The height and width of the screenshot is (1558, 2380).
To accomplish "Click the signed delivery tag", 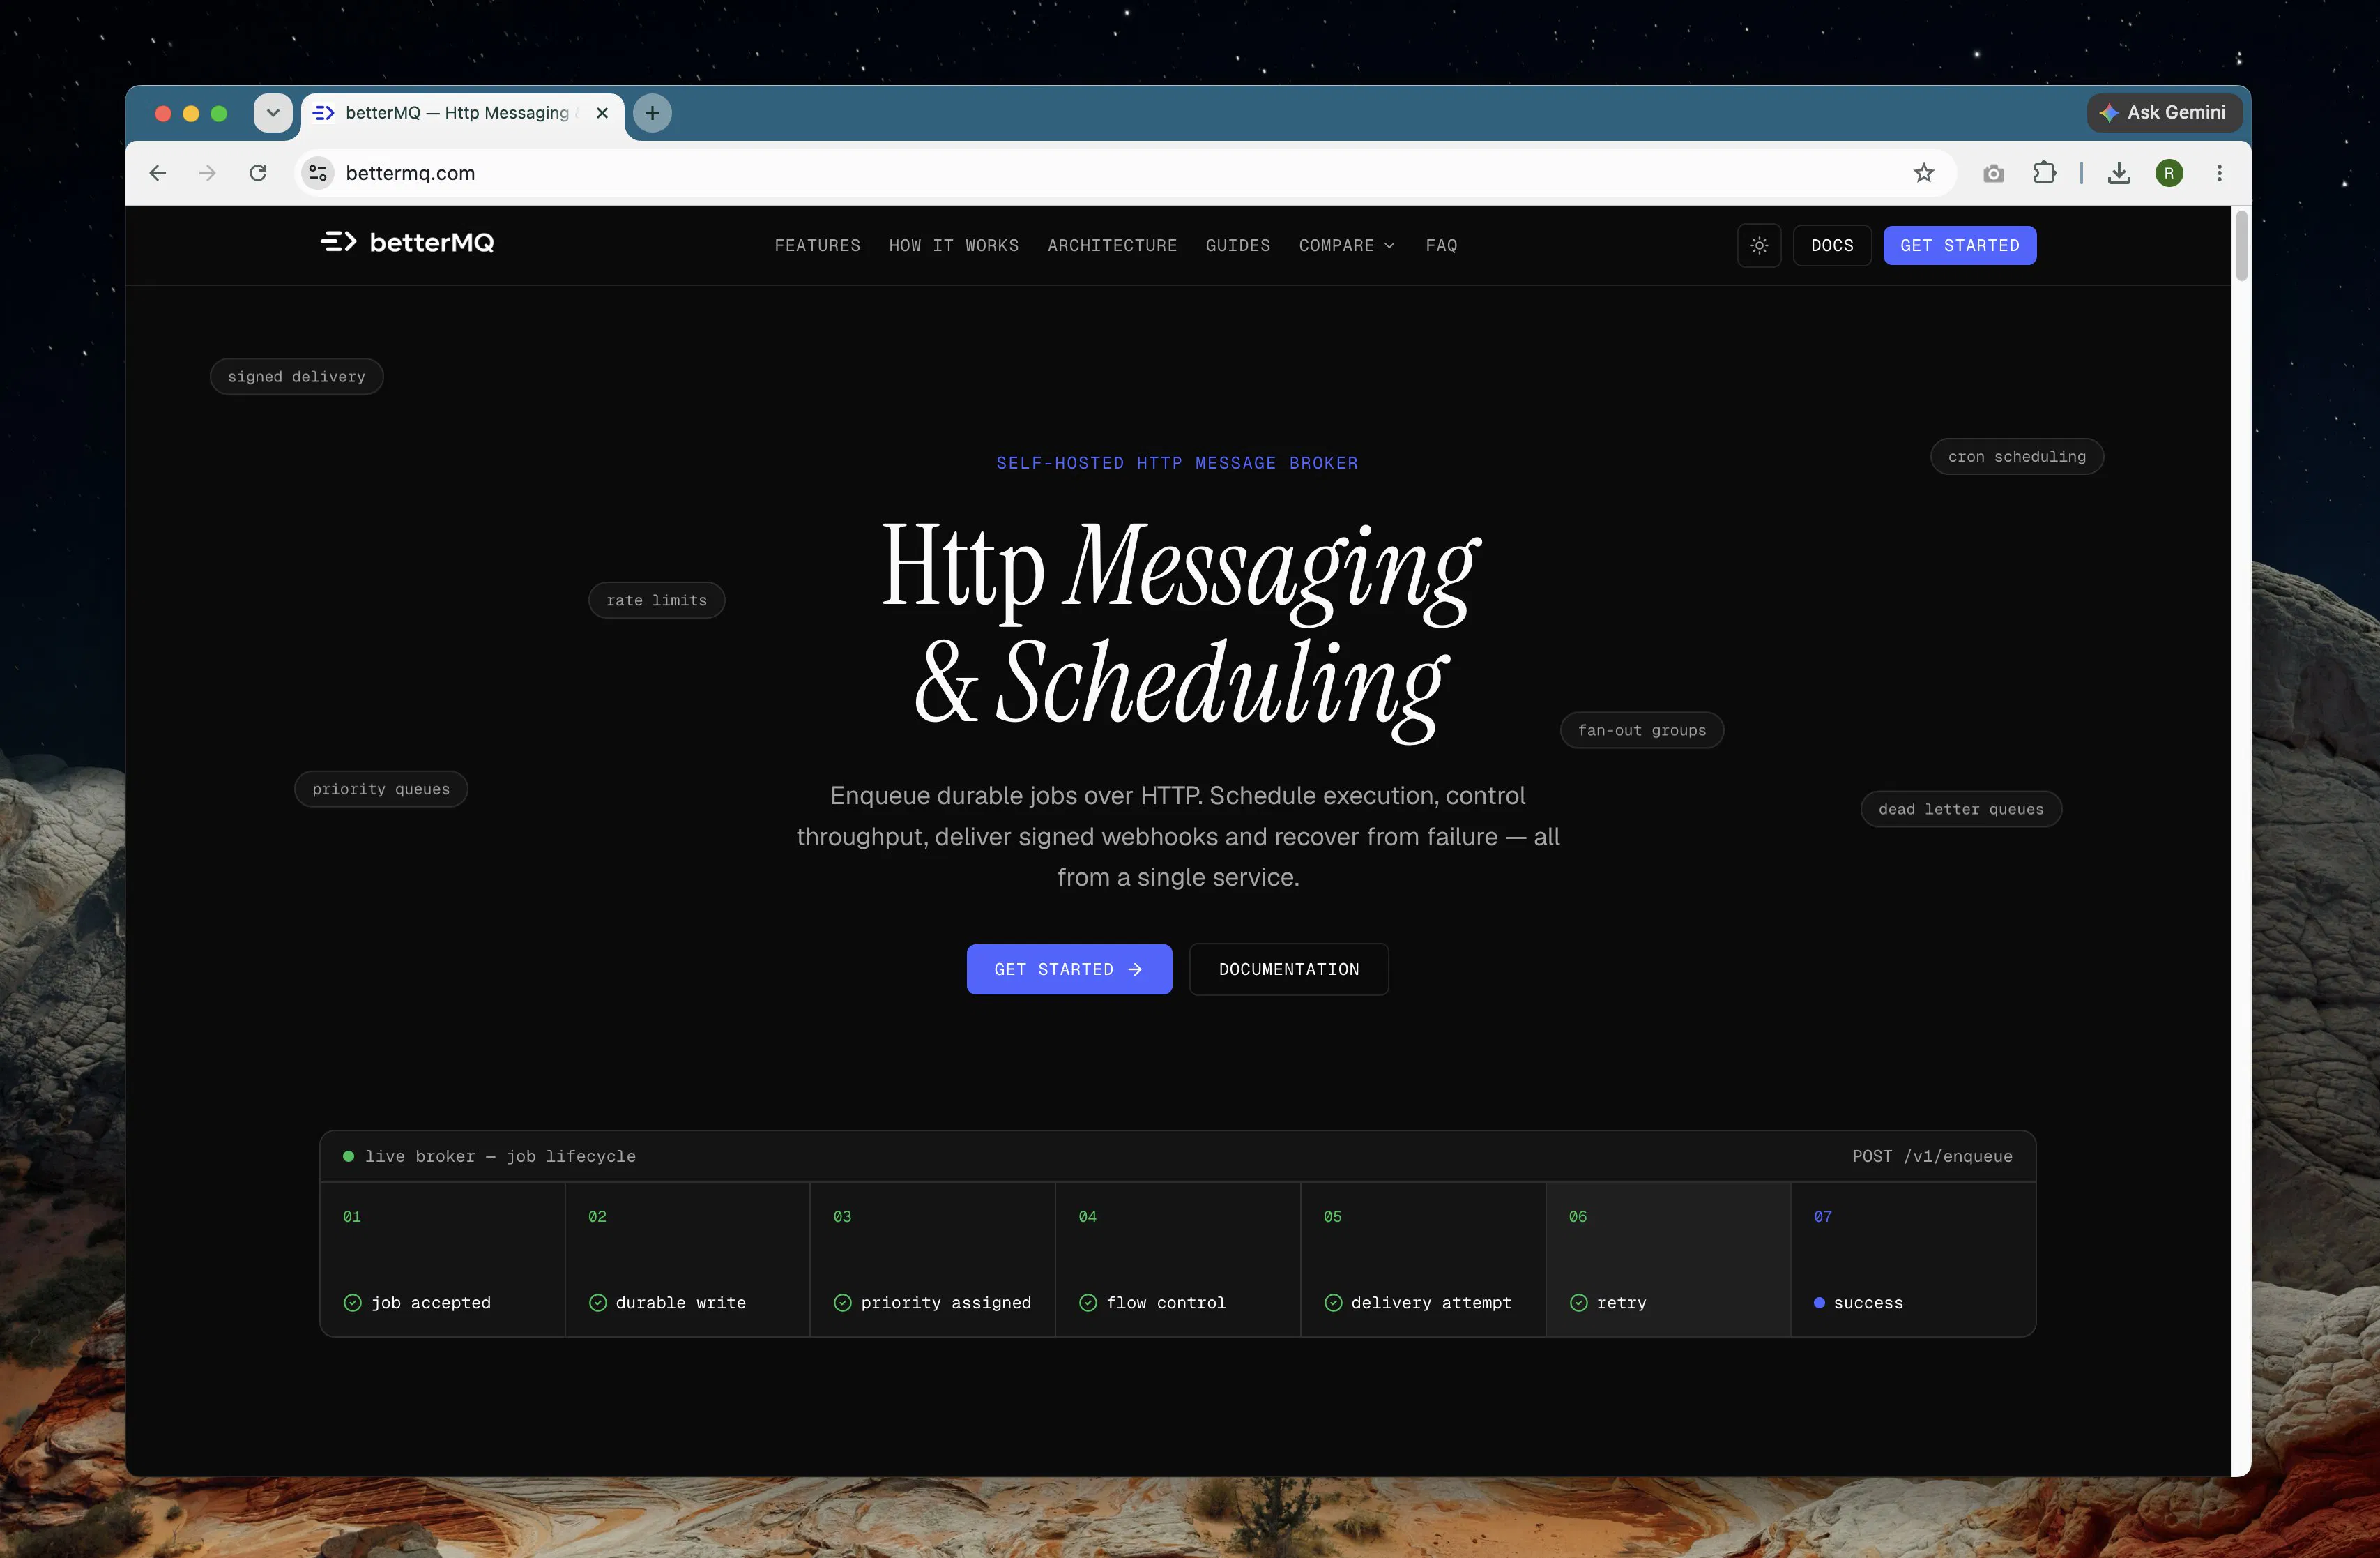I will click(x=297, y=376).
